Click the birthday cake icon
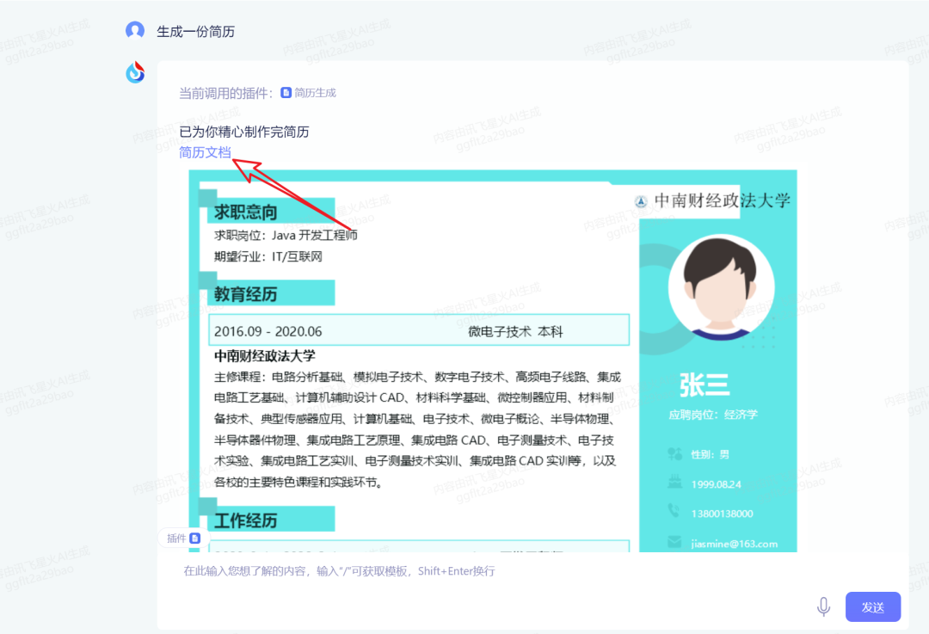The height and width of the screenshot is (634, 929). (x=674, y=481)
